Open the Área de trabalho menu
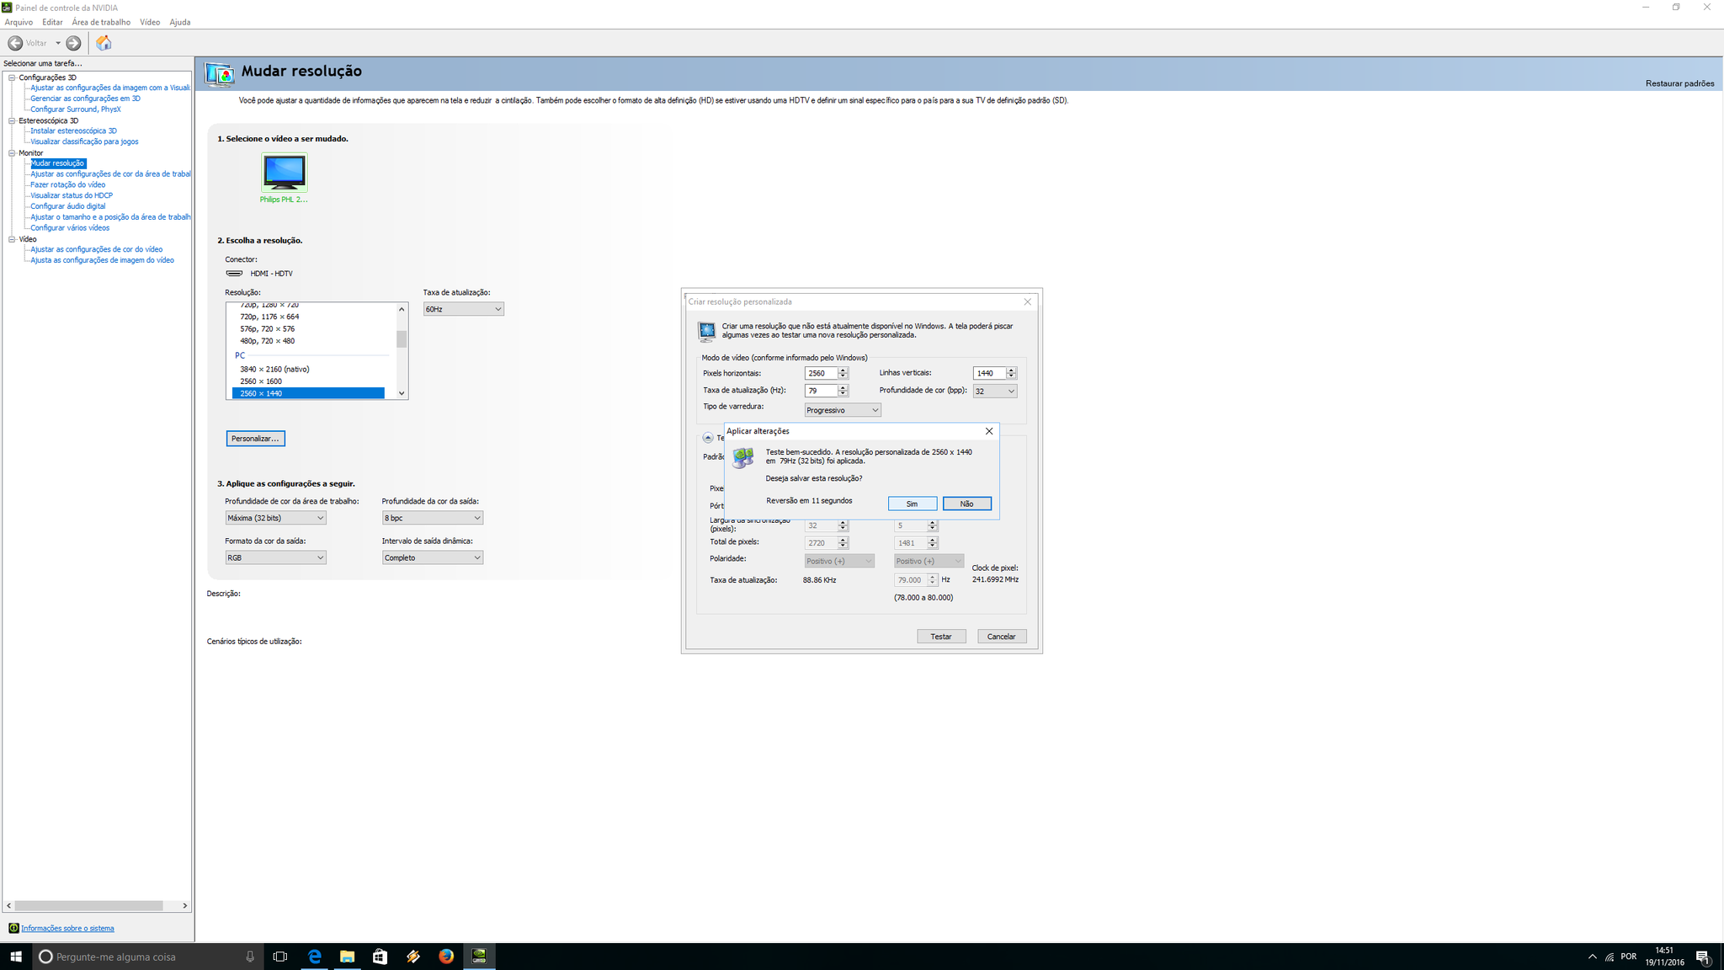Image resolution: width=1724 pixels, height=970 pixels. pyautogui.click(x=101, y=22)
